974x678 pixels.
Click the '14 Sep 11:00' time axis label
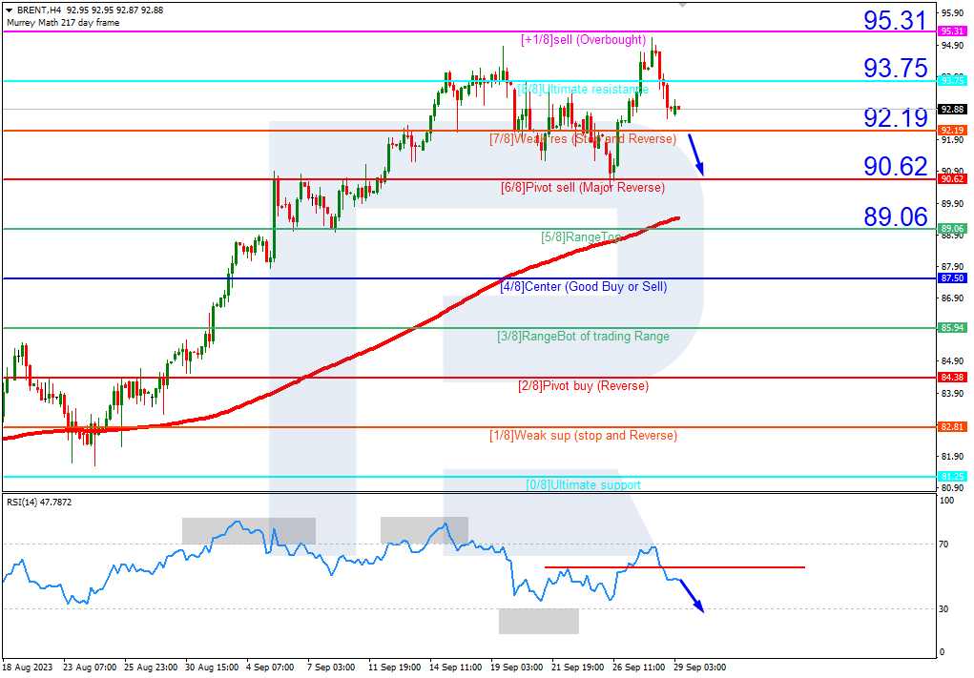[x=456, y=668]
